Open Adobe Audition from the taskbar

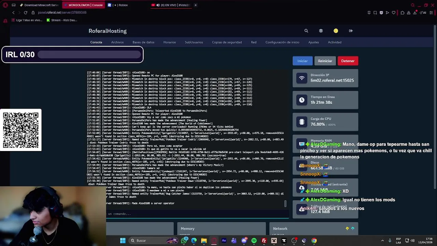[x=224, y=241]
